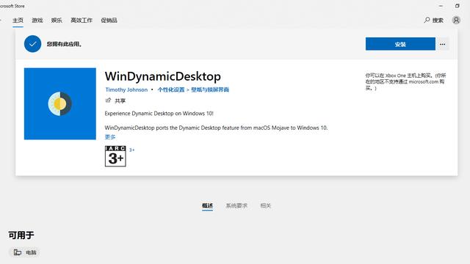Screen dimensions: 470x264
Task: Minimize the Microsoft Store window
Action: (441, 6)
